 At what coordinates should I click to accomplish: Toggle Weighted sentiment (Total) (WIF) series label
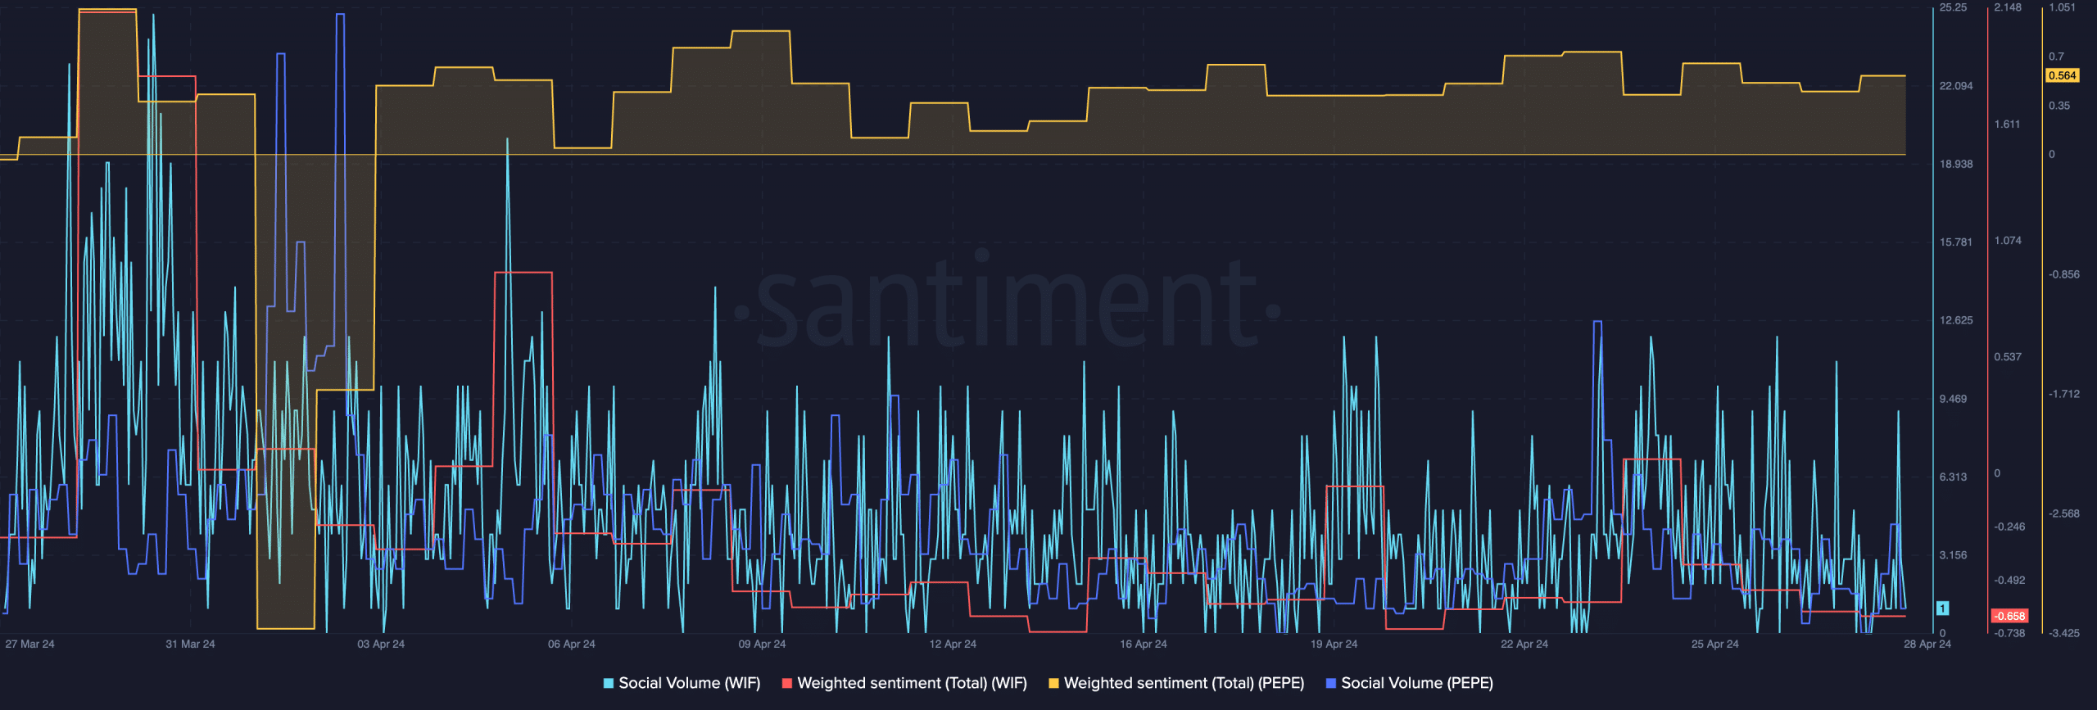tap(912, 683)
